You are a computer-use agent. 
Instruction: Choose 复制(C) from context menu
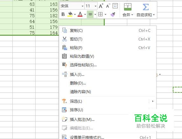(108, 31)
